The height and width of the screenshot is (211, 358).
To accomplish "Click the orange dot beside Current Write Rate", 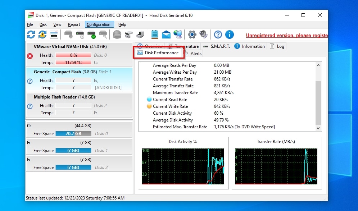I will [x=149, y=106].
